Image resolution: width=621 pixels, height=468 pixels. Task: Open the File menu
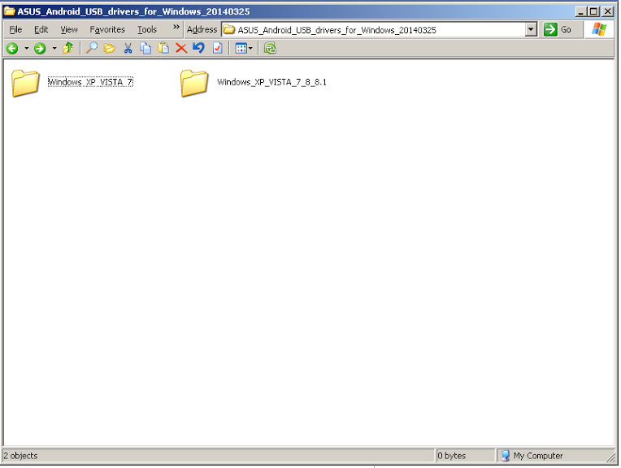pos(15,30)
